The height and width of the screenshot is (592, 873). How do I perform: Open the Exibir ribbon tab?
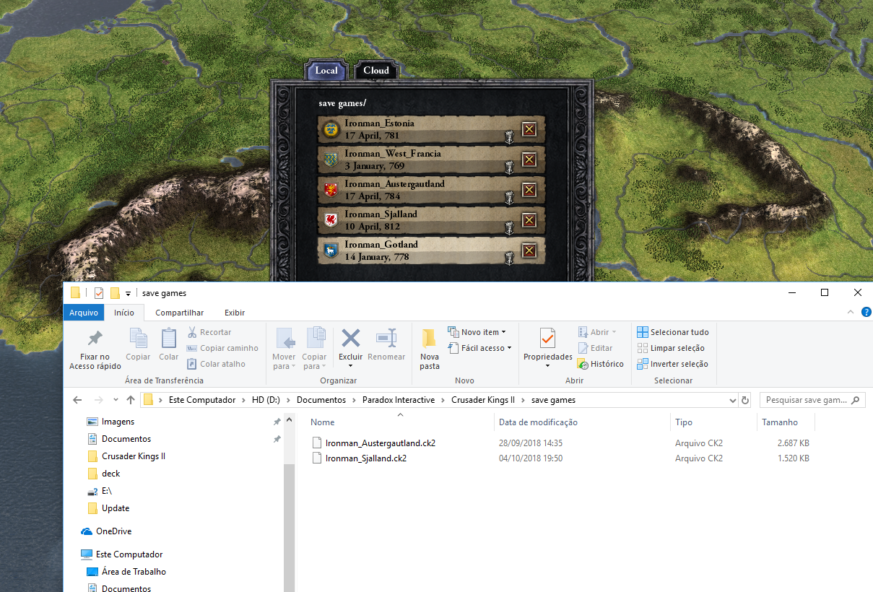coord(235,313)
